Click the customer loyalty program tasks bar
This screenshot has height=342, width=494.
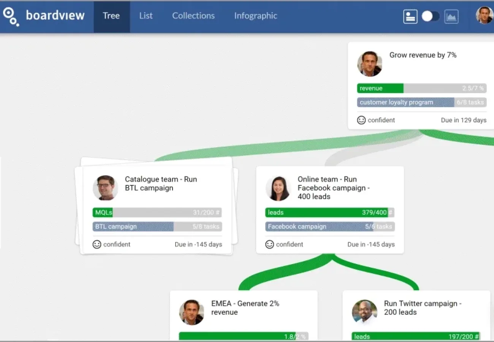421,102
